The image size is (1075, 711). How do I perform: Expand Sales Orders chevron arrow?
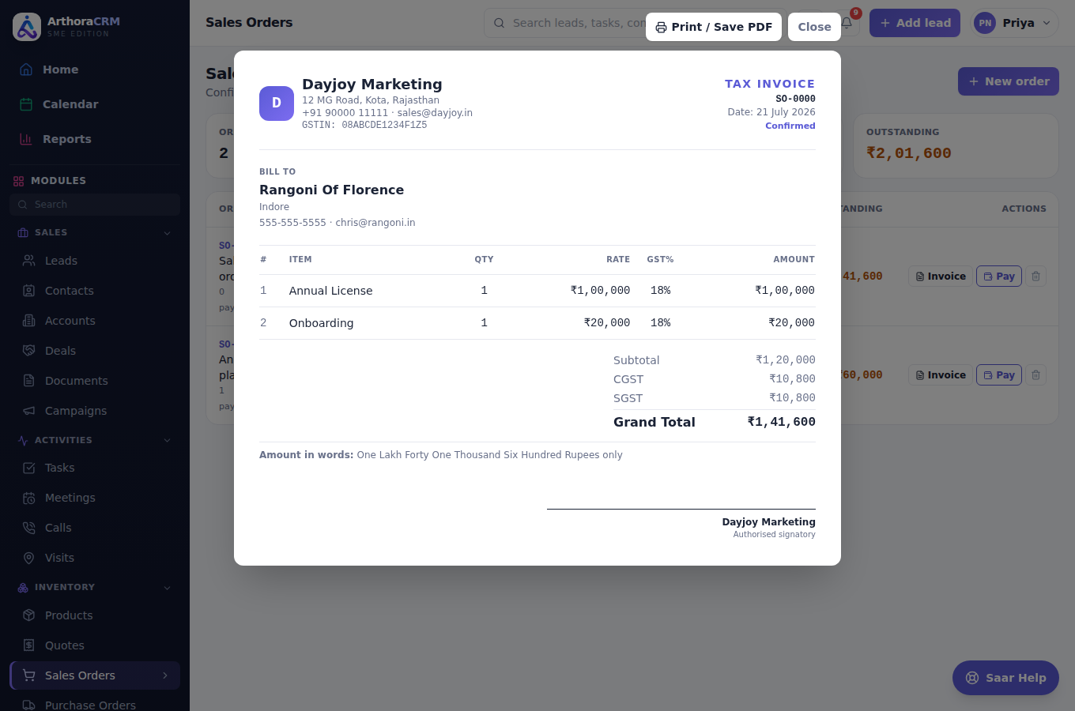pyautogui.click(x=165, y=675)
